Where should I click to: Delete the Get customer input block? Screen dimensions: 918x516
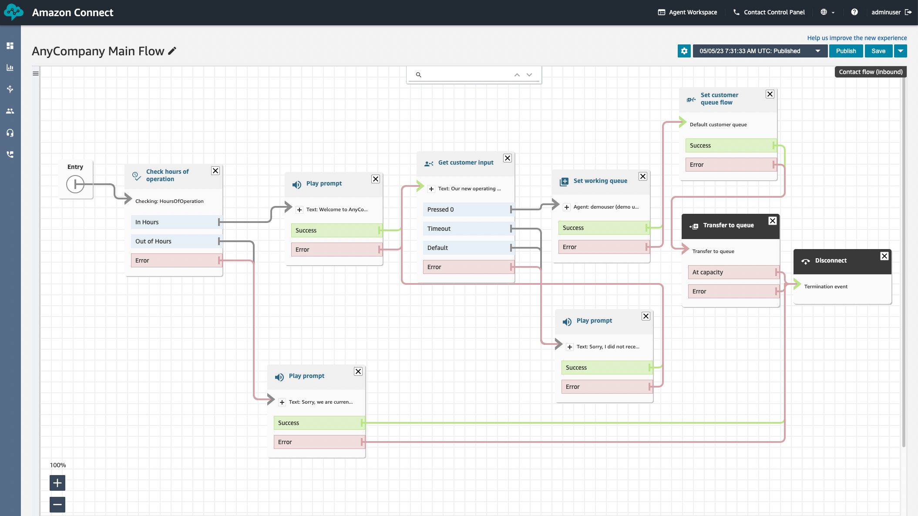click(508, 158)
